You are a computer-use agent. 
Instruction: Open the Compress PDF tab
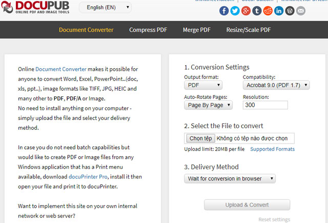pyautogui.click(x=148, y=30)
